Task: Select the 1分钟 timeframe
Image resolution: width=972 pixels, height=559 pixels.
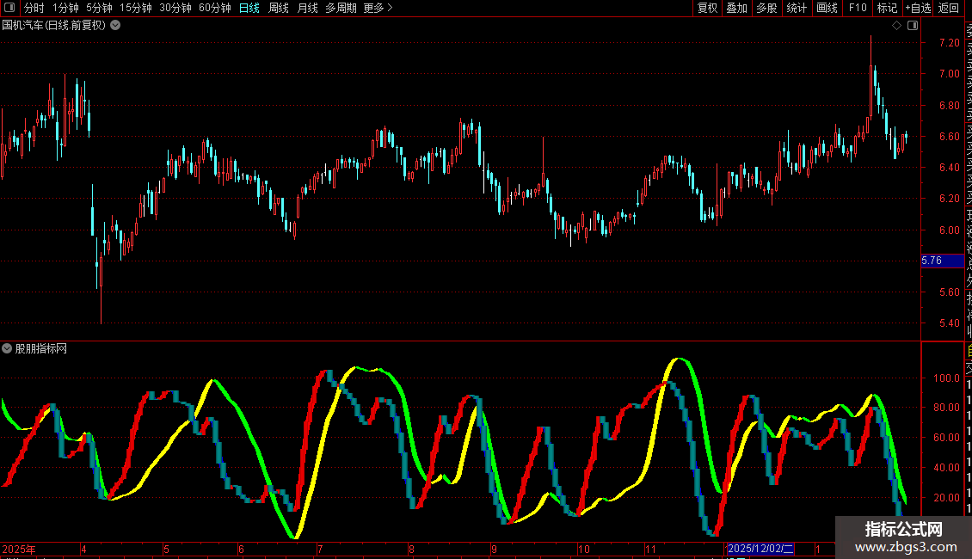Action: click(x=65, y=8)
